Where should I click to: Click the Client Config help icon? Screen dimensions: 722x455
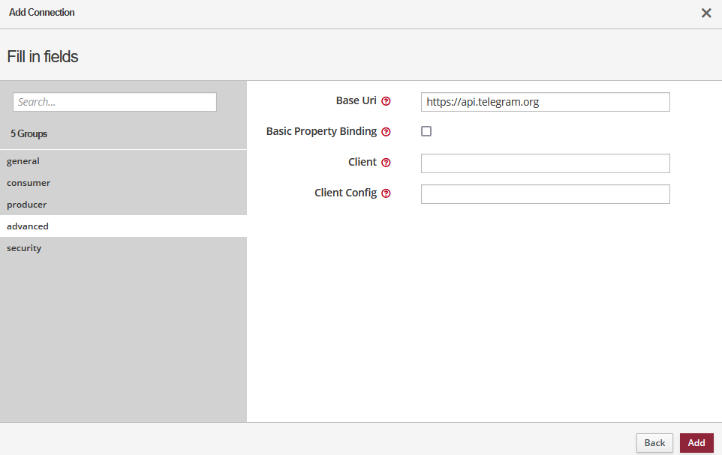click(x=386, y=193)
